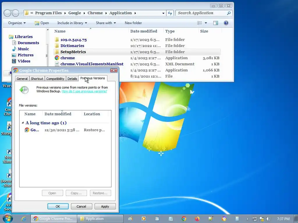Click the network icon in system tray
Image resolution: width=298 pixels, height=223 pixels.
(254, 219)
